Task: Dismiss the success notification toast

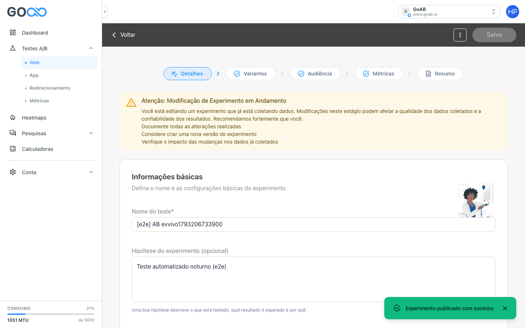Action: pos(505,308)
